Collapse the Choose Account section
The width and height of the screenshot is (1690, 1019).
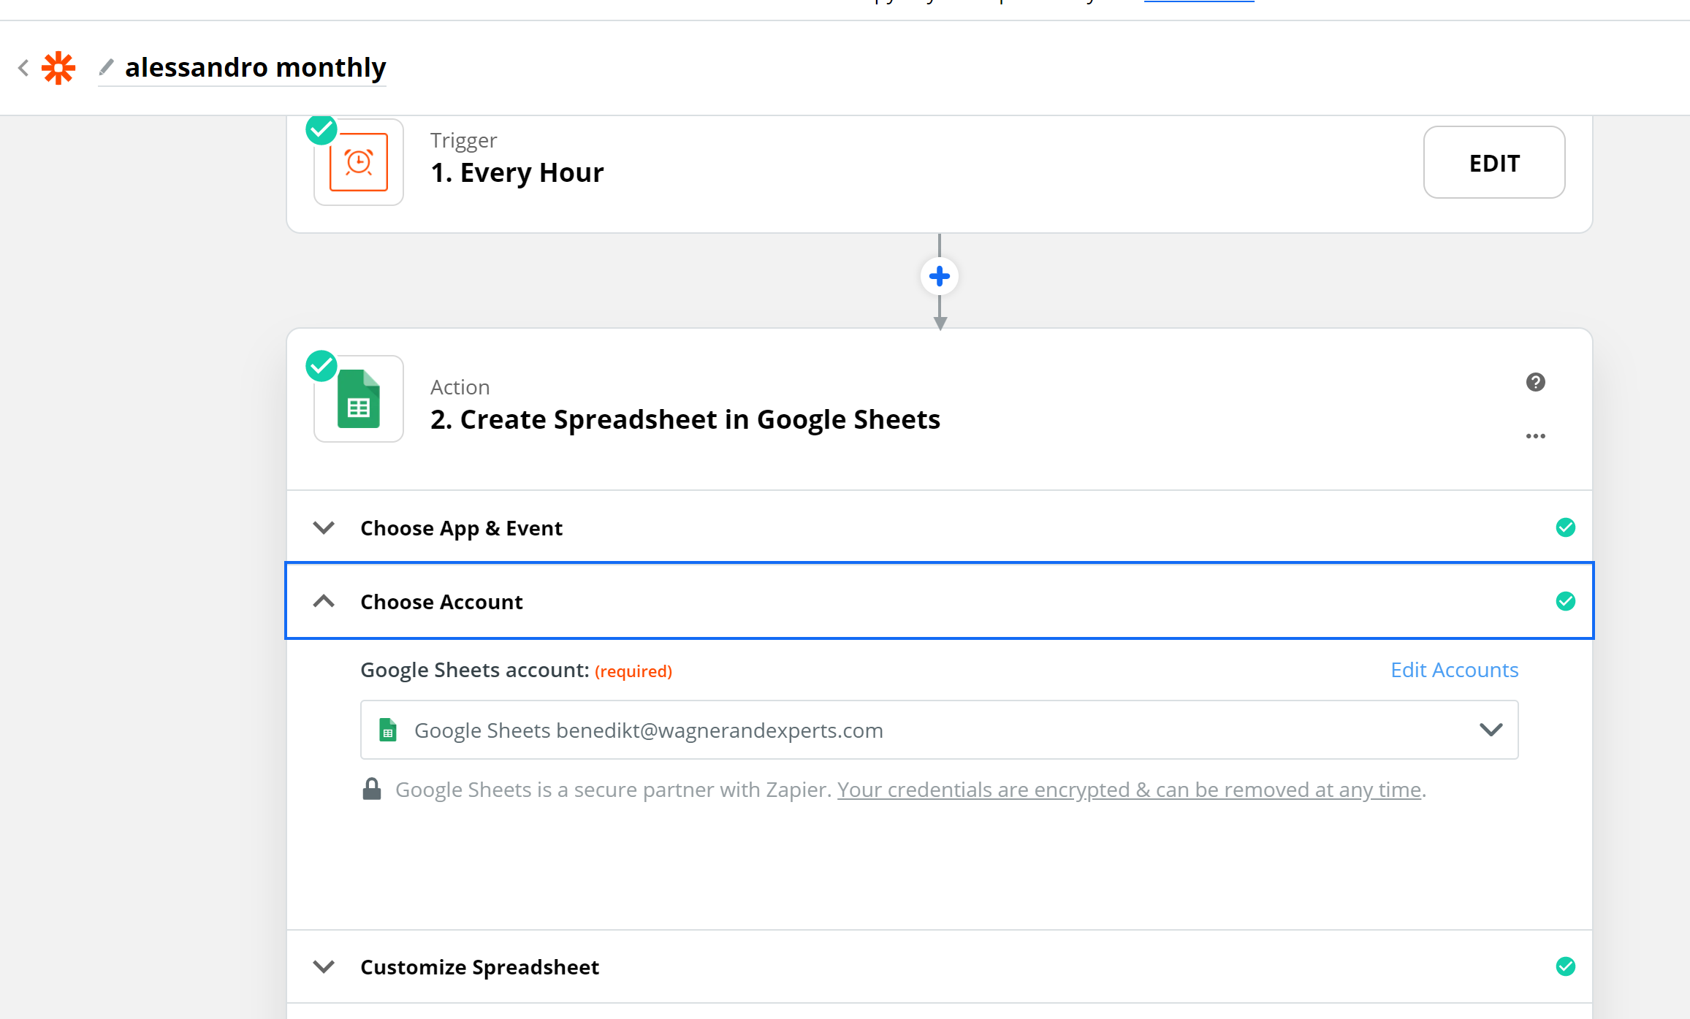940,601
